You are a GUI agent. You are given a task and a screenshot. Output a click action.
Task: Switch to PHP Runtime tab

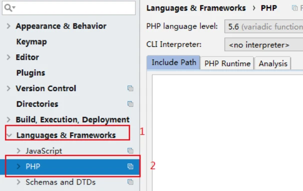(x=227, y=63)
